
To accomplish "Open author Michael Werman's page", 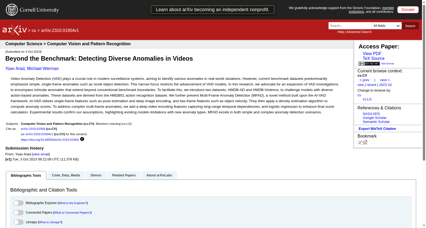I will click(x=43, y=69).
